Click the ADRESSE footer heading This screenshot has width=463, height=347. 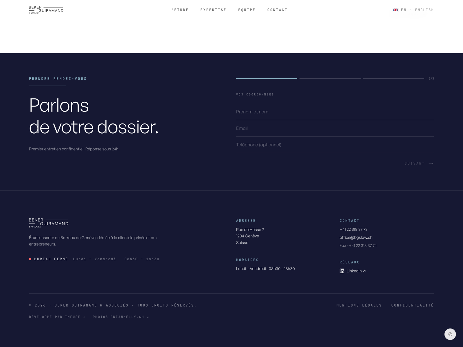(x=246, y=221)
